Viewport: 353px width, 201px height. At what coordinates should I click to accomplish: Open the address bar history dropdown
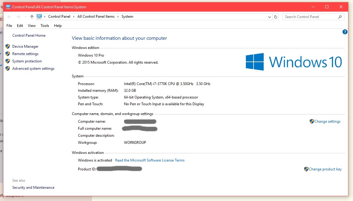(x=269, y=17)
